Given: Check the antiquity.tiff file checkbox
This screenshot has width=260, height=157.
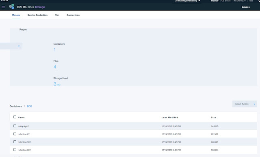Looking at the screenshot, I should (x=15, y=126).
